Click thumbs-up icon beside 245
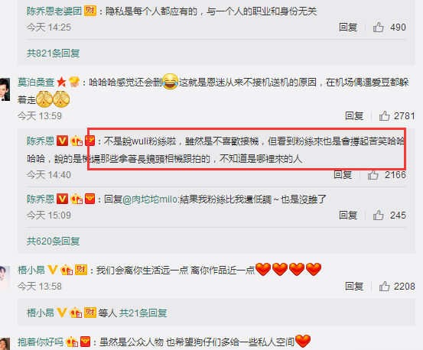 [x=378, y=216]
